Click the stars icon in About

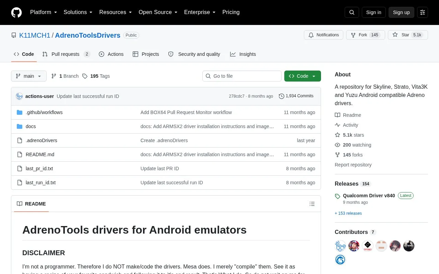coord(337,135)
